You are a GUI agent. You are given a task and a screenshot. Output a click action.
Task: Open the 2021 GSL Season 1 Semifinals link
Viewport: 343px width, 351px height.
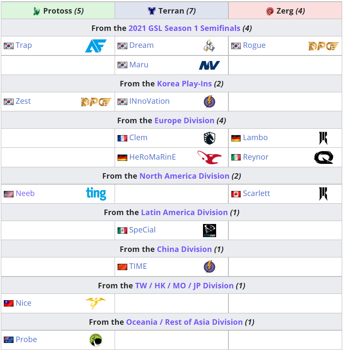184,28
